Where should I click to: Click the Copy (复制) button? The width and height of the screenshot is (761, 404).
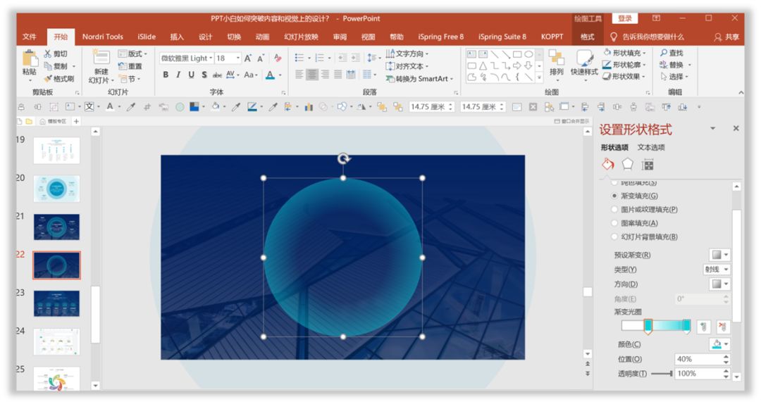point(60,66)
